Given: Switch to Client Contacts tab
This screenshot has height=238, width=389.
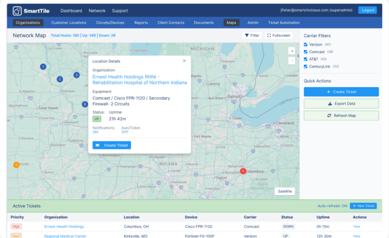Looking at the screenshot, I should tap(171, 23).
